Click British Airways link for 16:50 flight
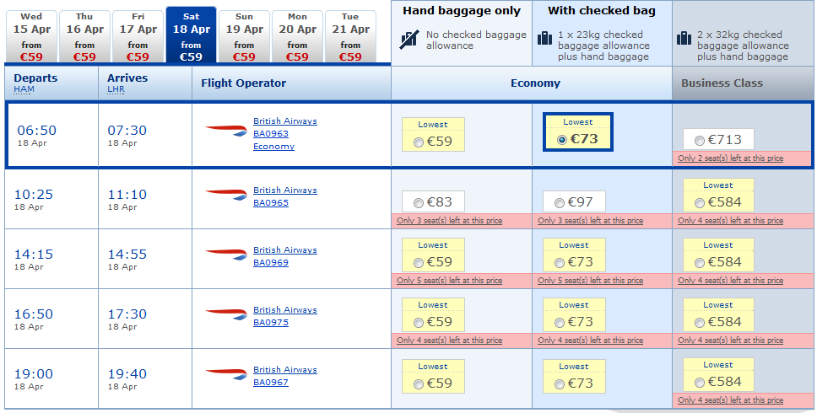This screenshot has height=413, width=817. 284,310
